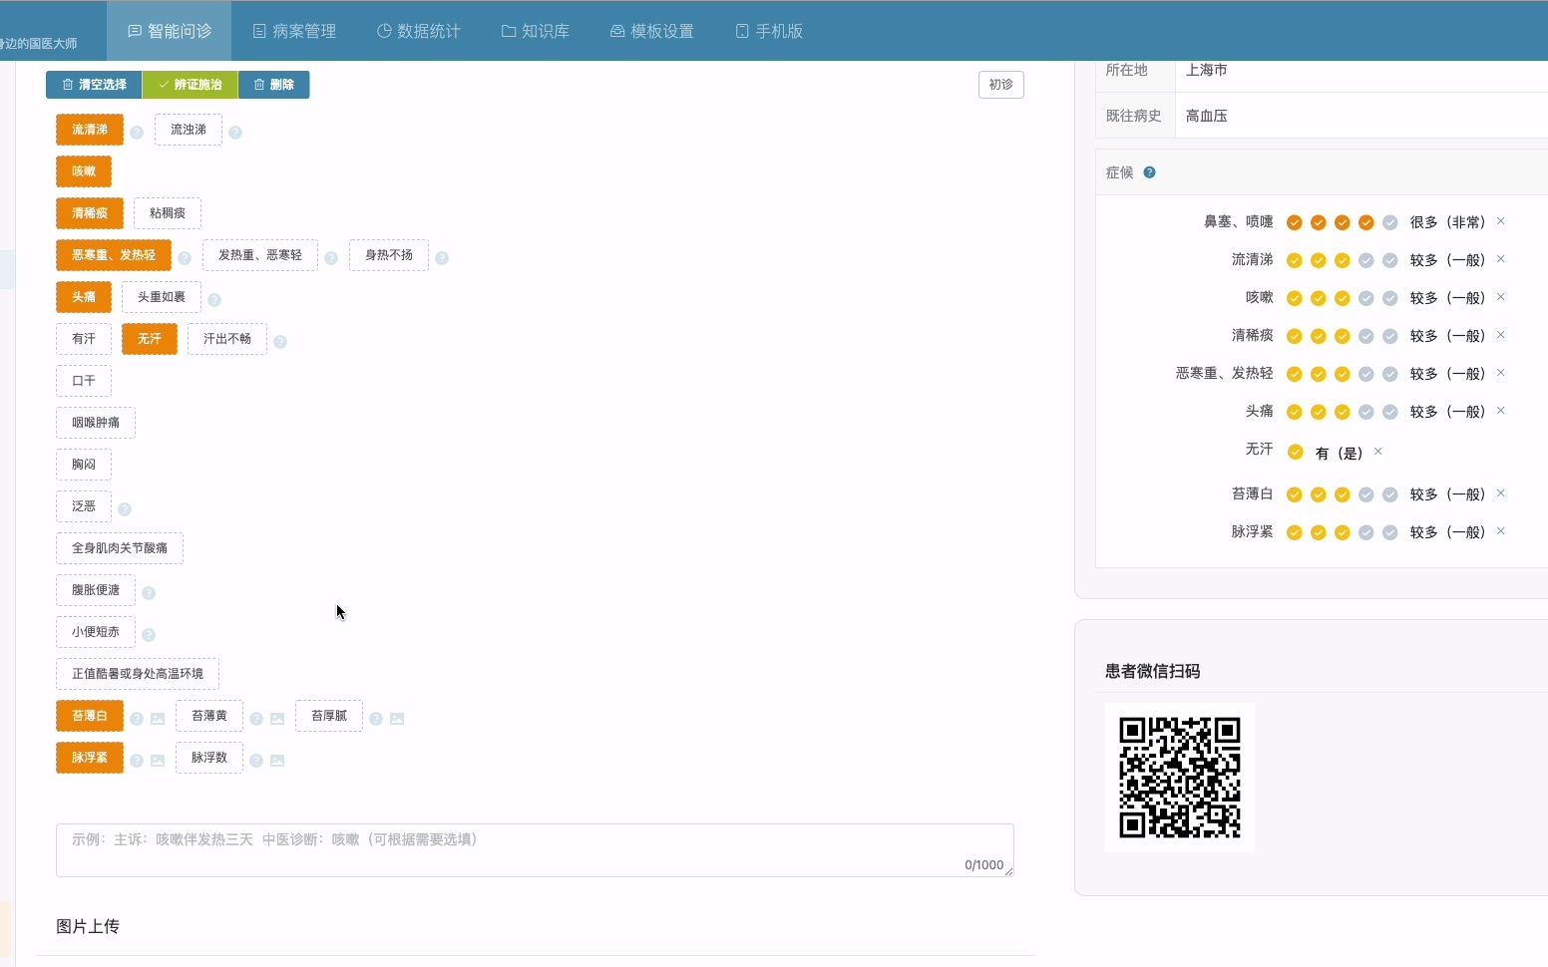Set 流清涕 severity to fourth level
Screen dimensions: 1548x967
[1366, 260]
